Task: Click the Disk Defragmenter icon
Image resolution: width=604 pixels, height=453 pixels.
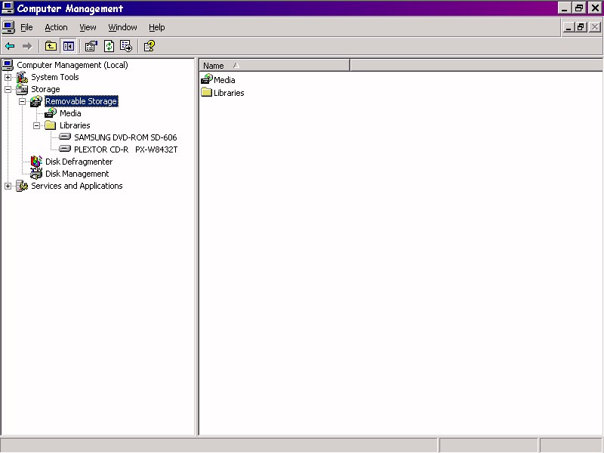Action: tap(36, 162)
